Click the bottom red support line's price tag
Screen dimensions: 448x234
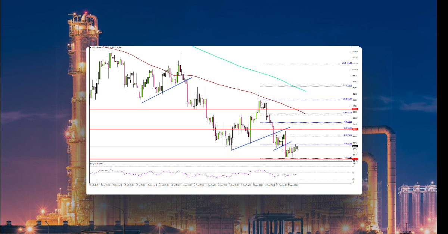(x=355, y=159)
